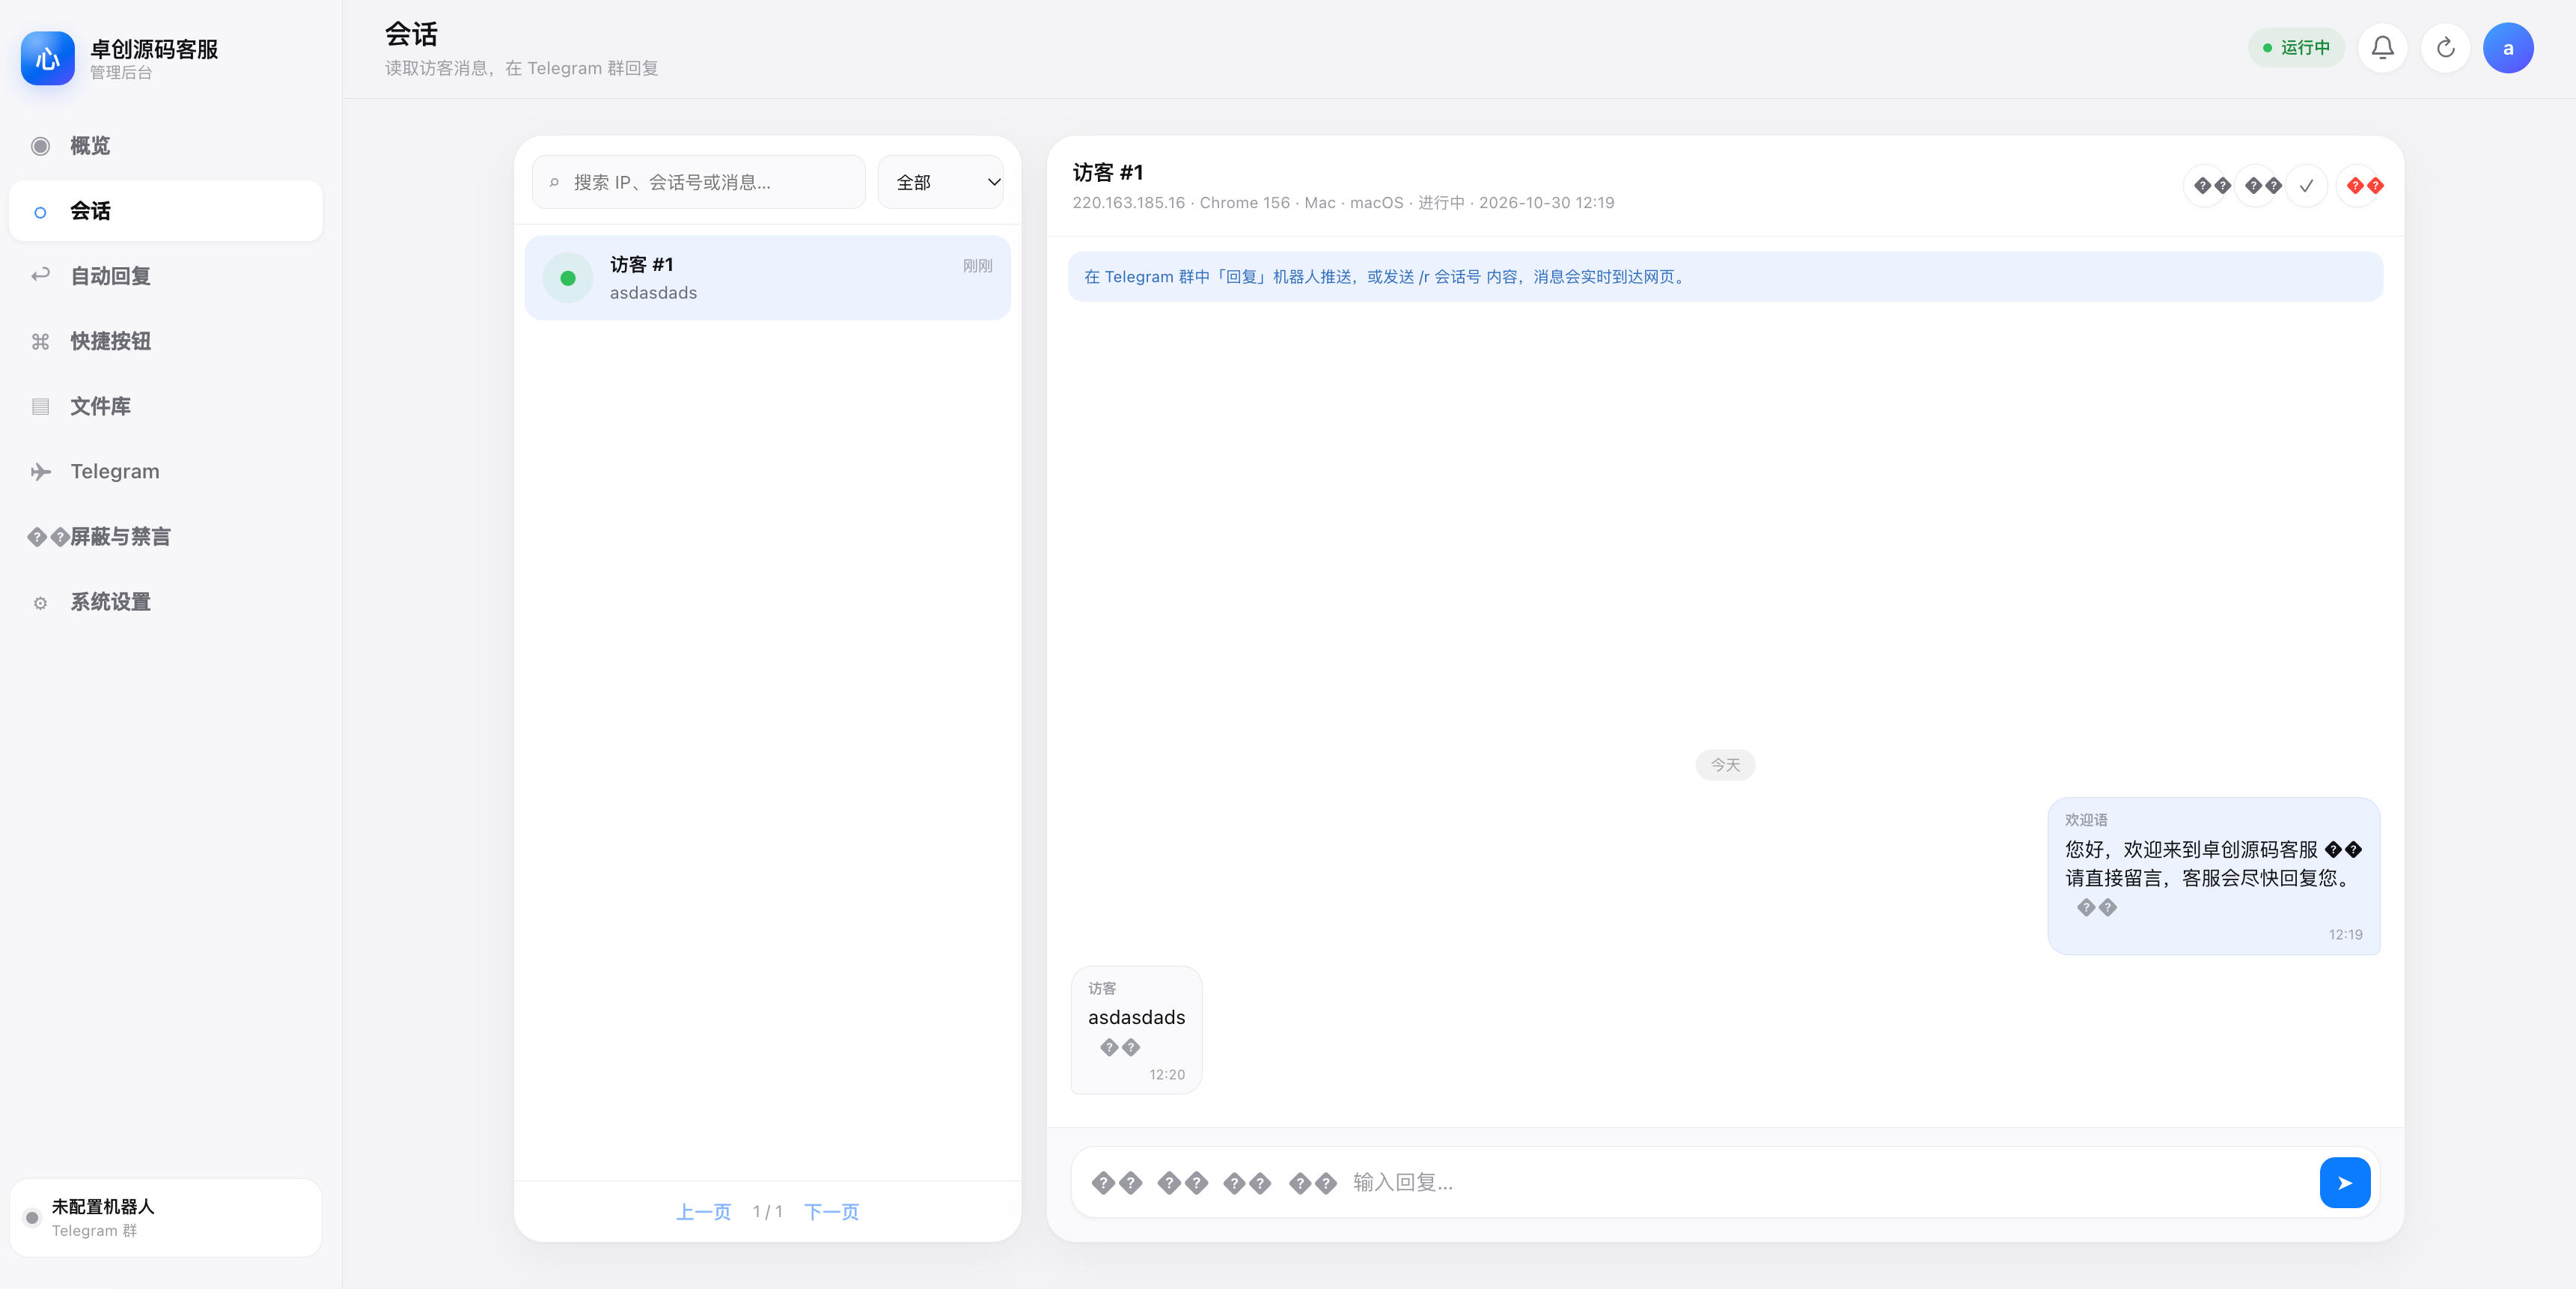Select the 会话 menu item
Image resolution: width=2576 pixels, height=1289 pixels.
(x=166, y=211)
